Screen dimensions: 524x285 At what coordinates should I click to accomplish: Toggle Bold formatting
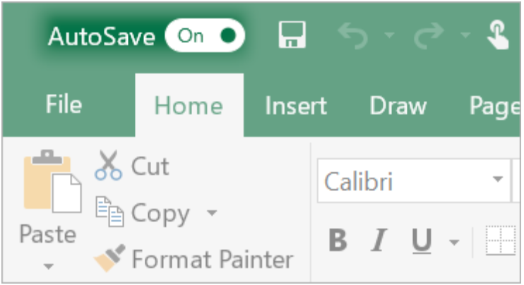click(x=338, y=240)
